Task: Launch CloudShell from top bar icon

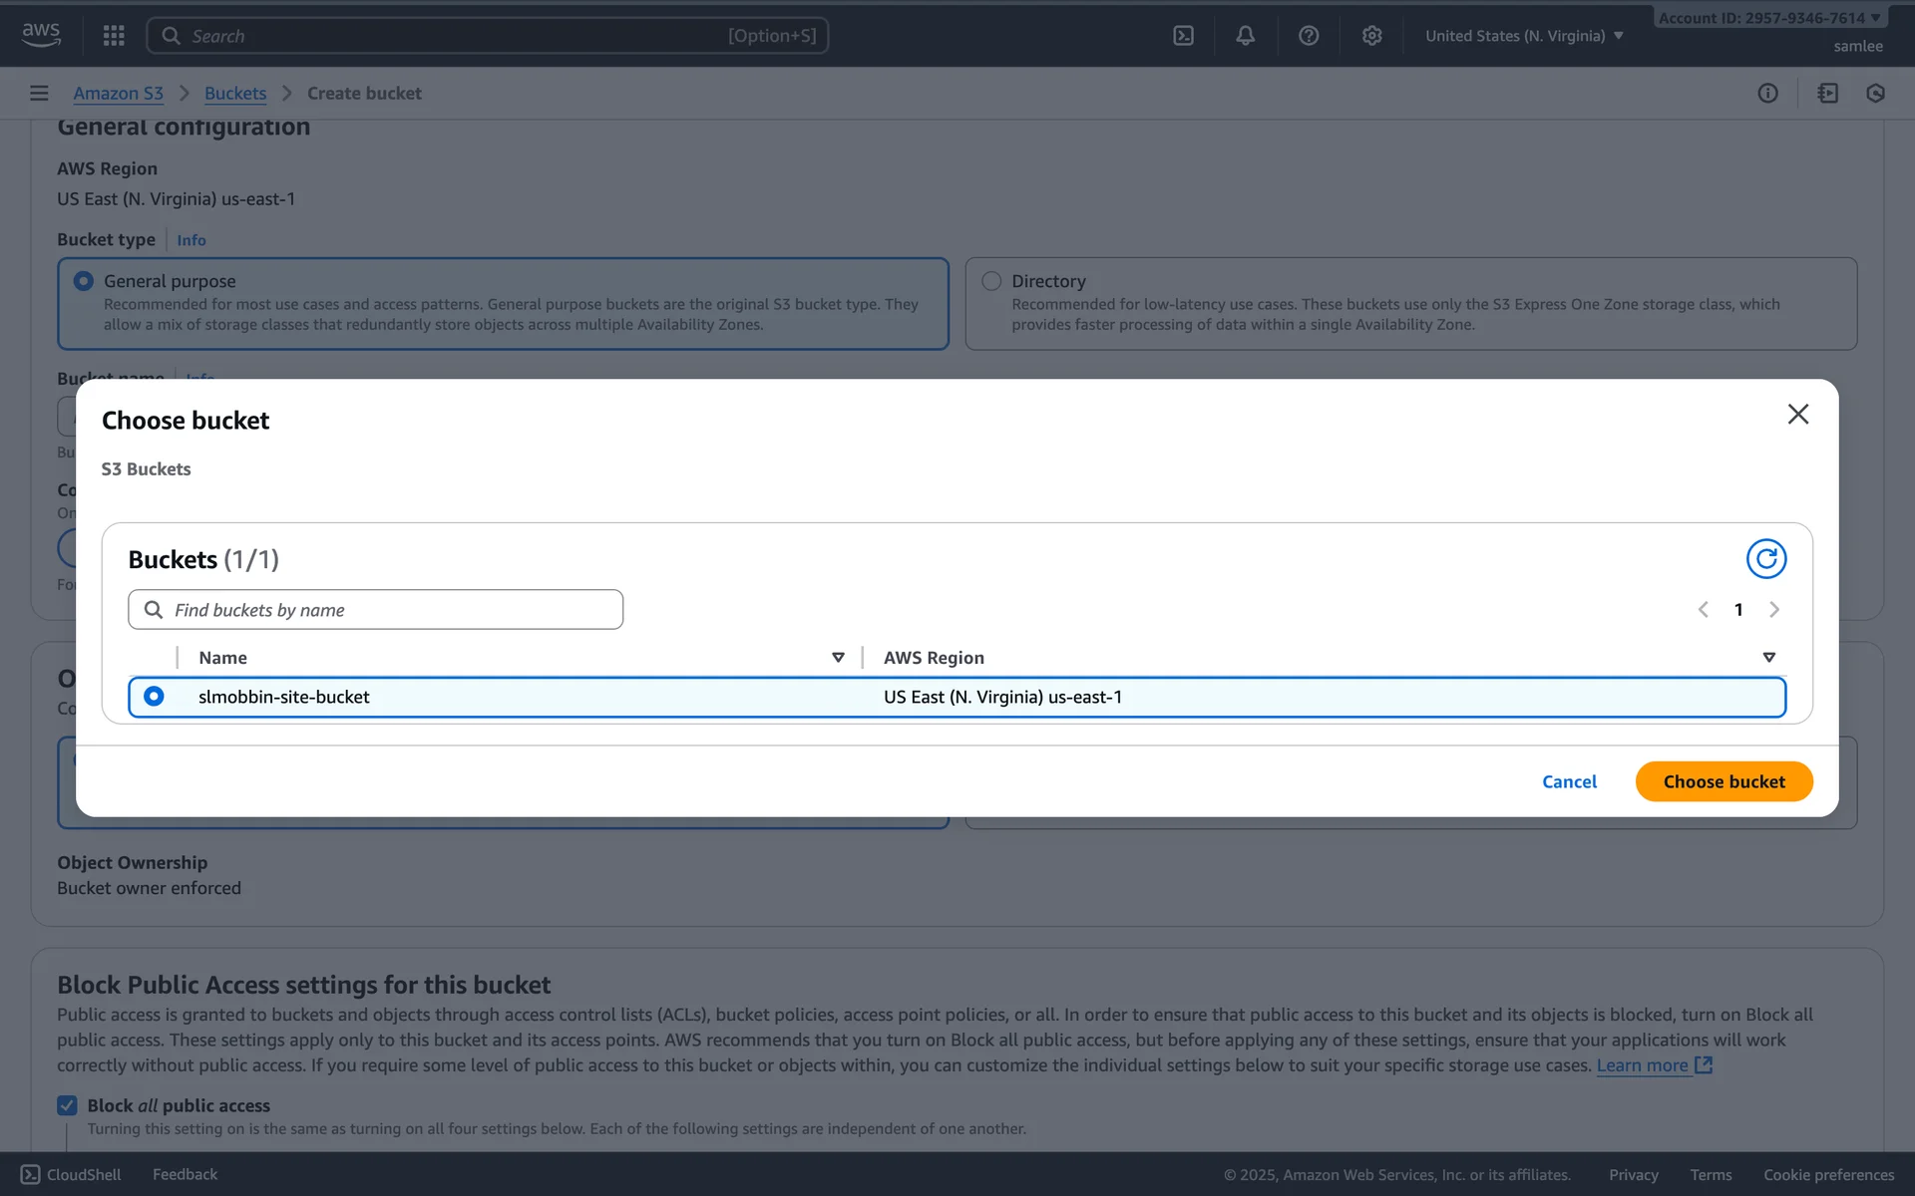Action: tap(1183, 36)
